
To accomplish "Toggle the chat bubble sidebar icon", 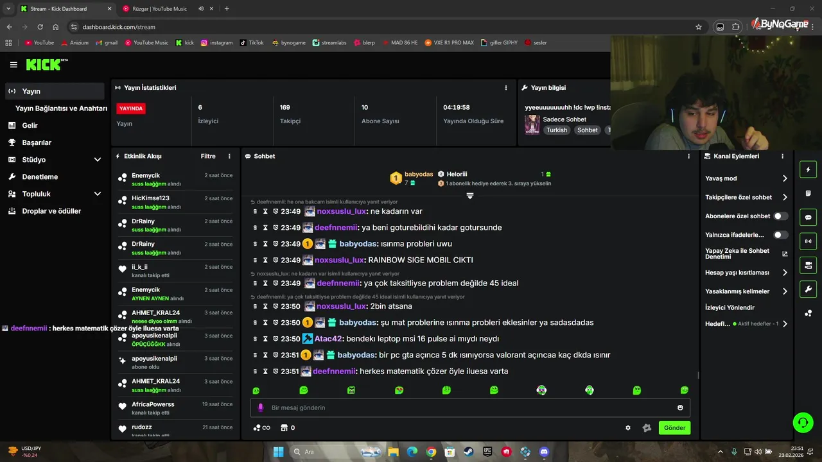I will click(x=808, y=218).
